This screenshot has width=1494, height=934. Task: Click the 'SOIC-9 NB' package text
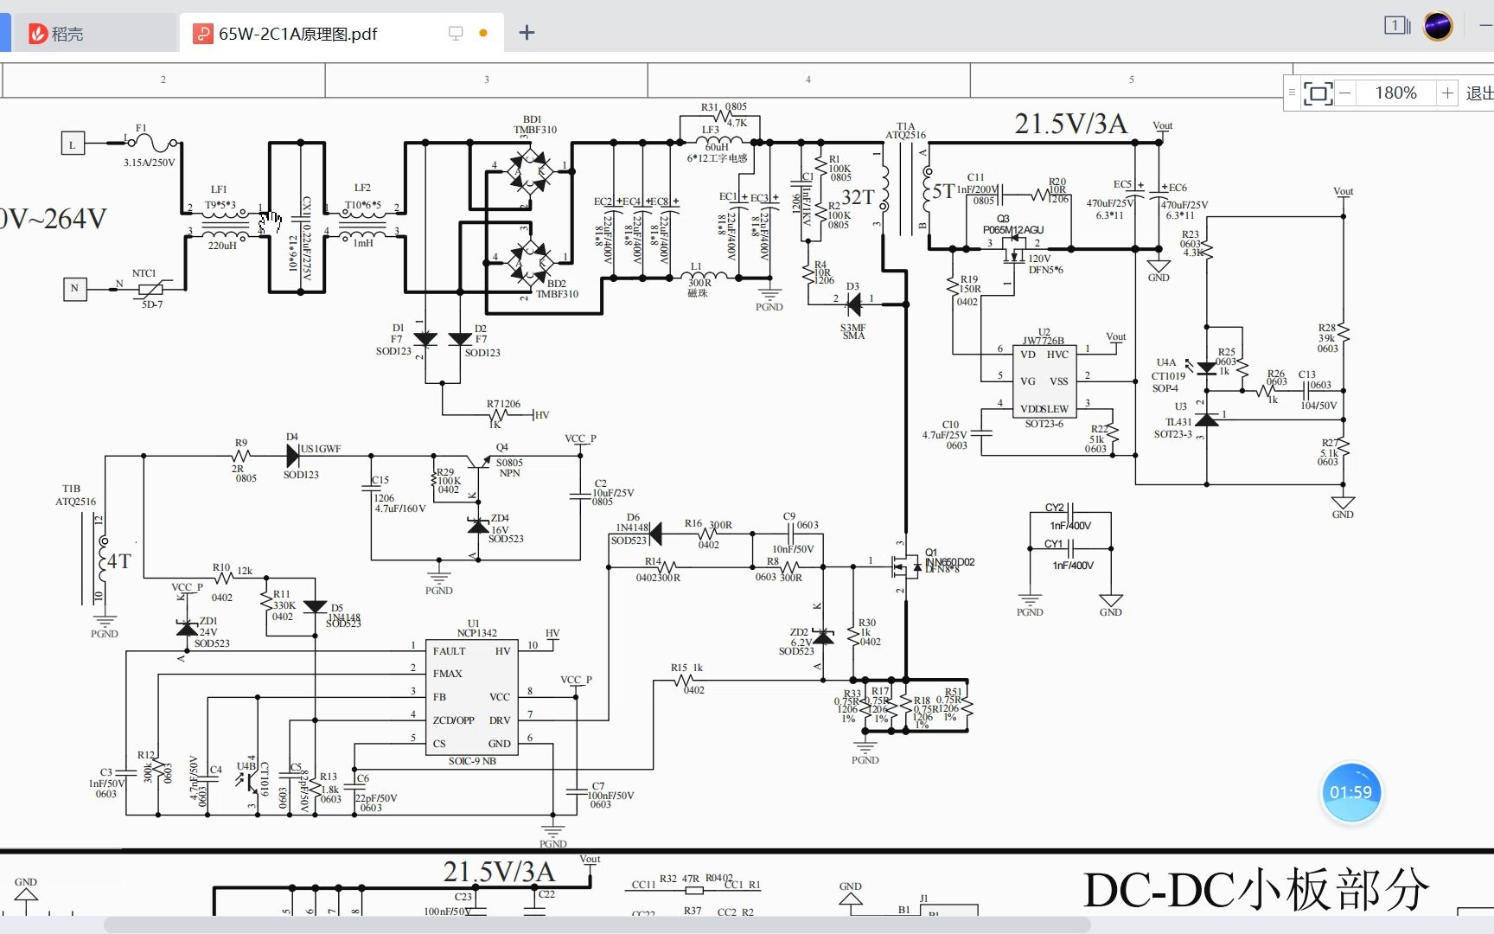point(472,761)
